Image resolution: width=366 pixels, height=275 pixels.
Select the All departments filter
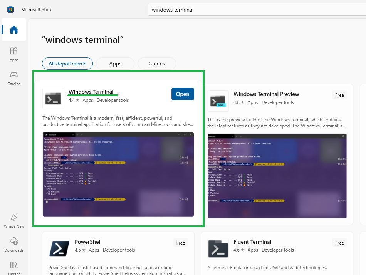pos(67,64)
